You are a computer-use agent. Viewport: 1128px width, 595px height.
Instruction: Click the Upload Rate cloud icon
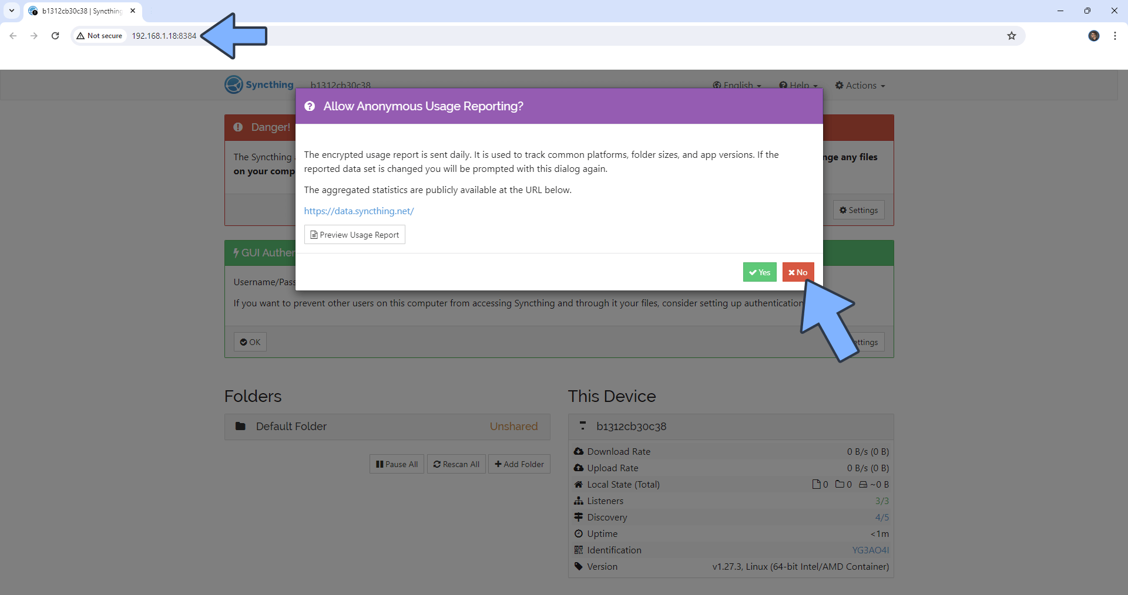579,468
